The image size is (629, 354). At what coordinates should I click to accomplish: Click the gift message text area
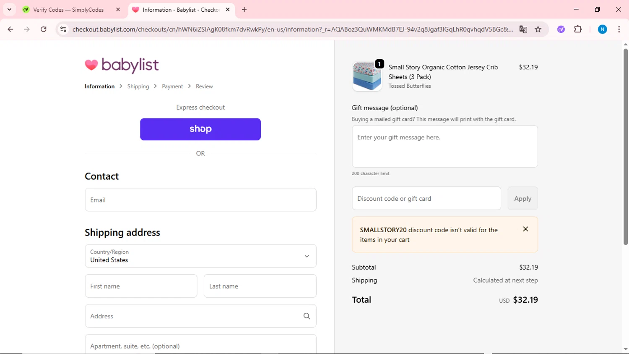click(x=445, y=147)
